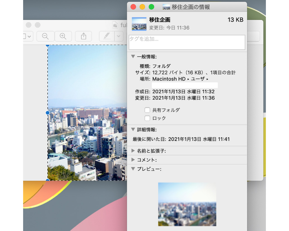The image size is (289, 231).
Task: Click the green zoom button of info window
Action: (151, 7)
